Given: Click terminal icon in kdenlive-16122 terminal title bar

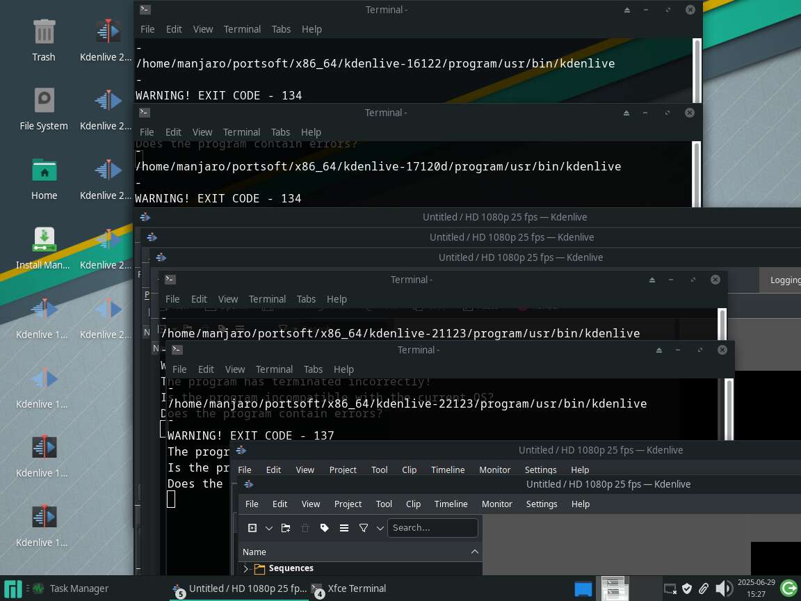Looking at the screenshot, I should pyautogui.click(x=145, y=9).
